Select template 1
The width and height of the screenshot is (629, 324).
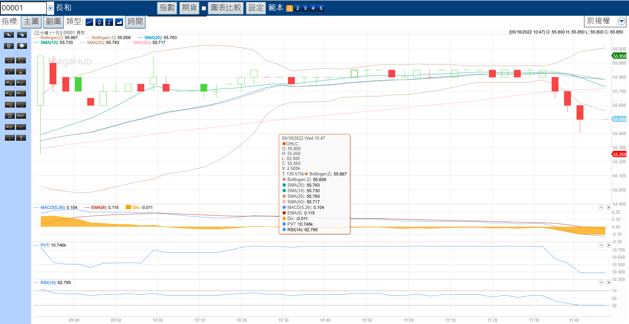(x=290, y=8)
